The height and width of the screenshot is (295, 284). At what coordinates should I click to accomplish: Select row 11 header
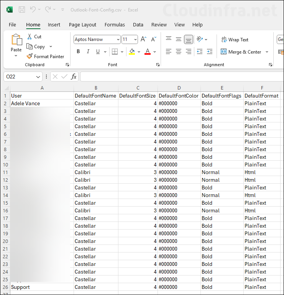[5, 172]
